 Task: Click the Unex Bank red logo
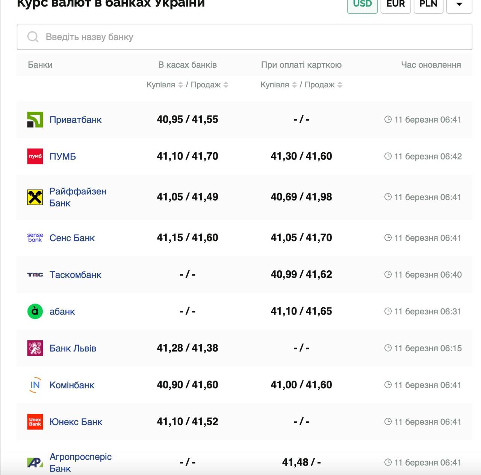coord(35,422)
